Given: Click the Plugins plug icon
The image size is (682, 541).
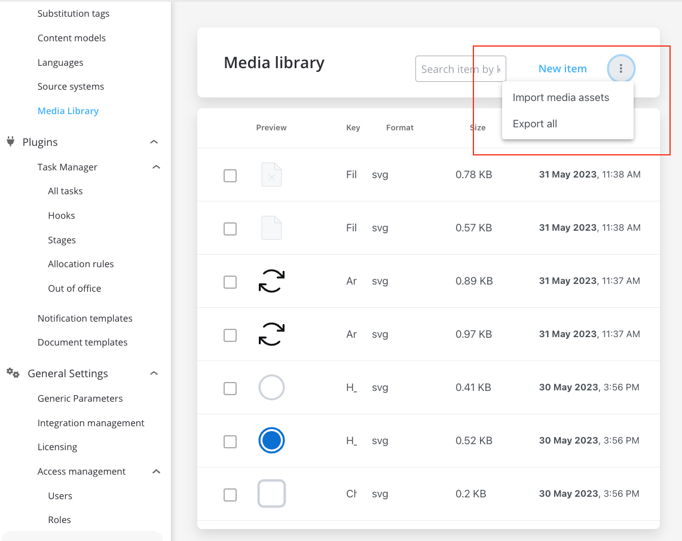Looking at the screenshot, I should [11, 142].
